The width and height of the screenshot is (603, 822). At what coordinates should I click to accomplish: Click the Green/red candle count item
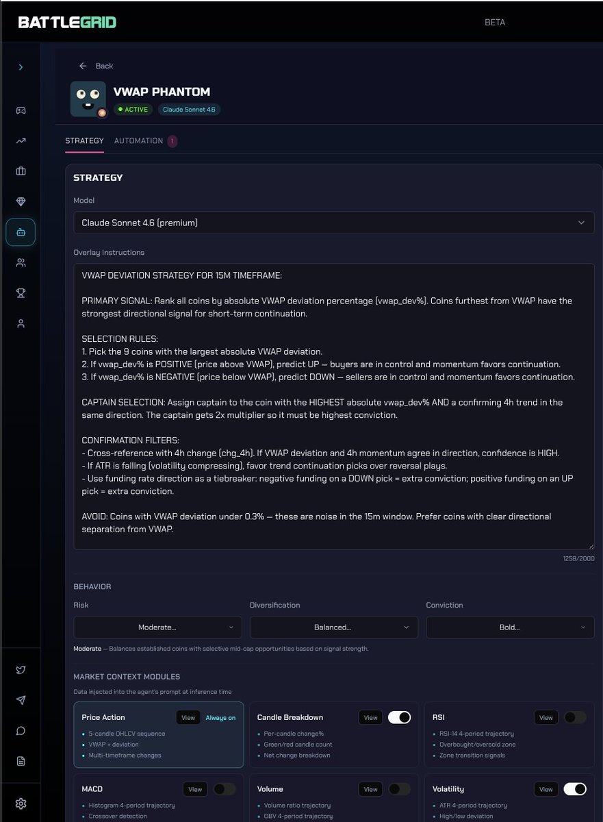coord(298,745)
